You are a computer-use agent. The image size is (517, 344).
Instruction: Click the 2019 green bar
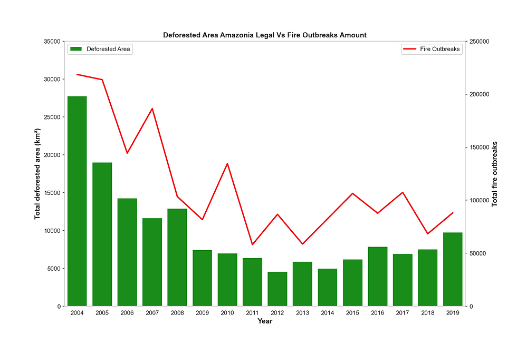click(x=453, y=269)
